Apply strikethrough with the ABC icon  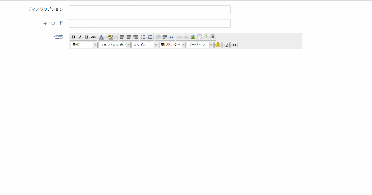[94, 37]
